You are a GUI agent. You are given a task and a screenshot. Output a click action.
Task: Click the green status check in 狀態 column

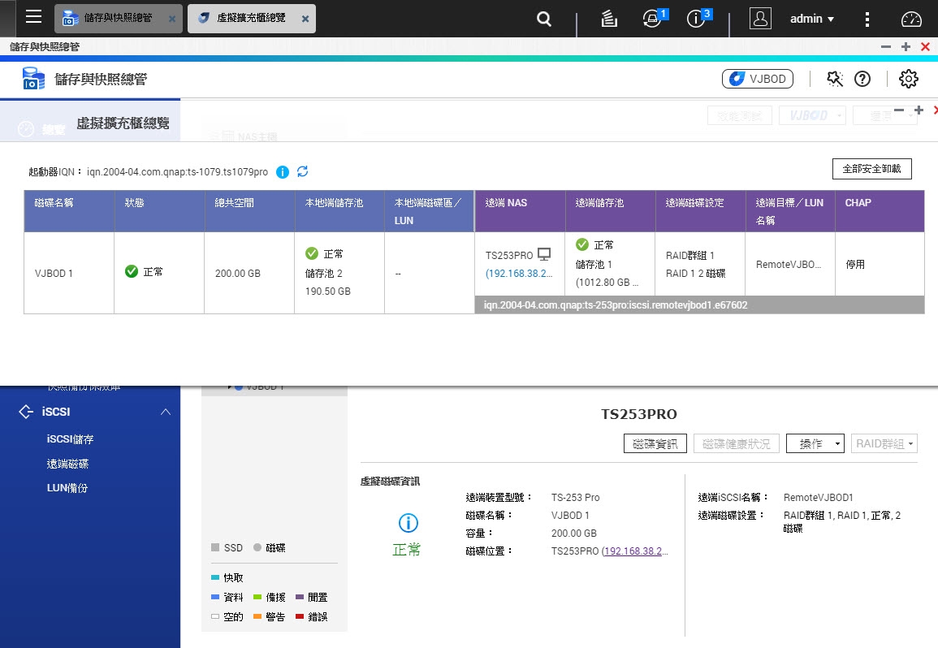132,271
